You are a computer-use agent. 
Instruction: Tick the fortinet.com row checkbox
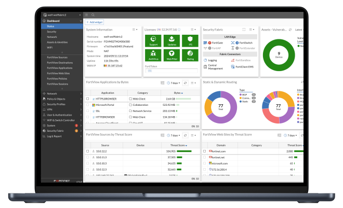[x=204, y=151]
